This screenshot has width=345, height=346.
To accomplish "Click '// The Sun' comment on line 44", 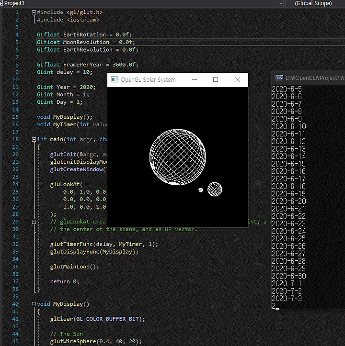I will tap(66, 334).
